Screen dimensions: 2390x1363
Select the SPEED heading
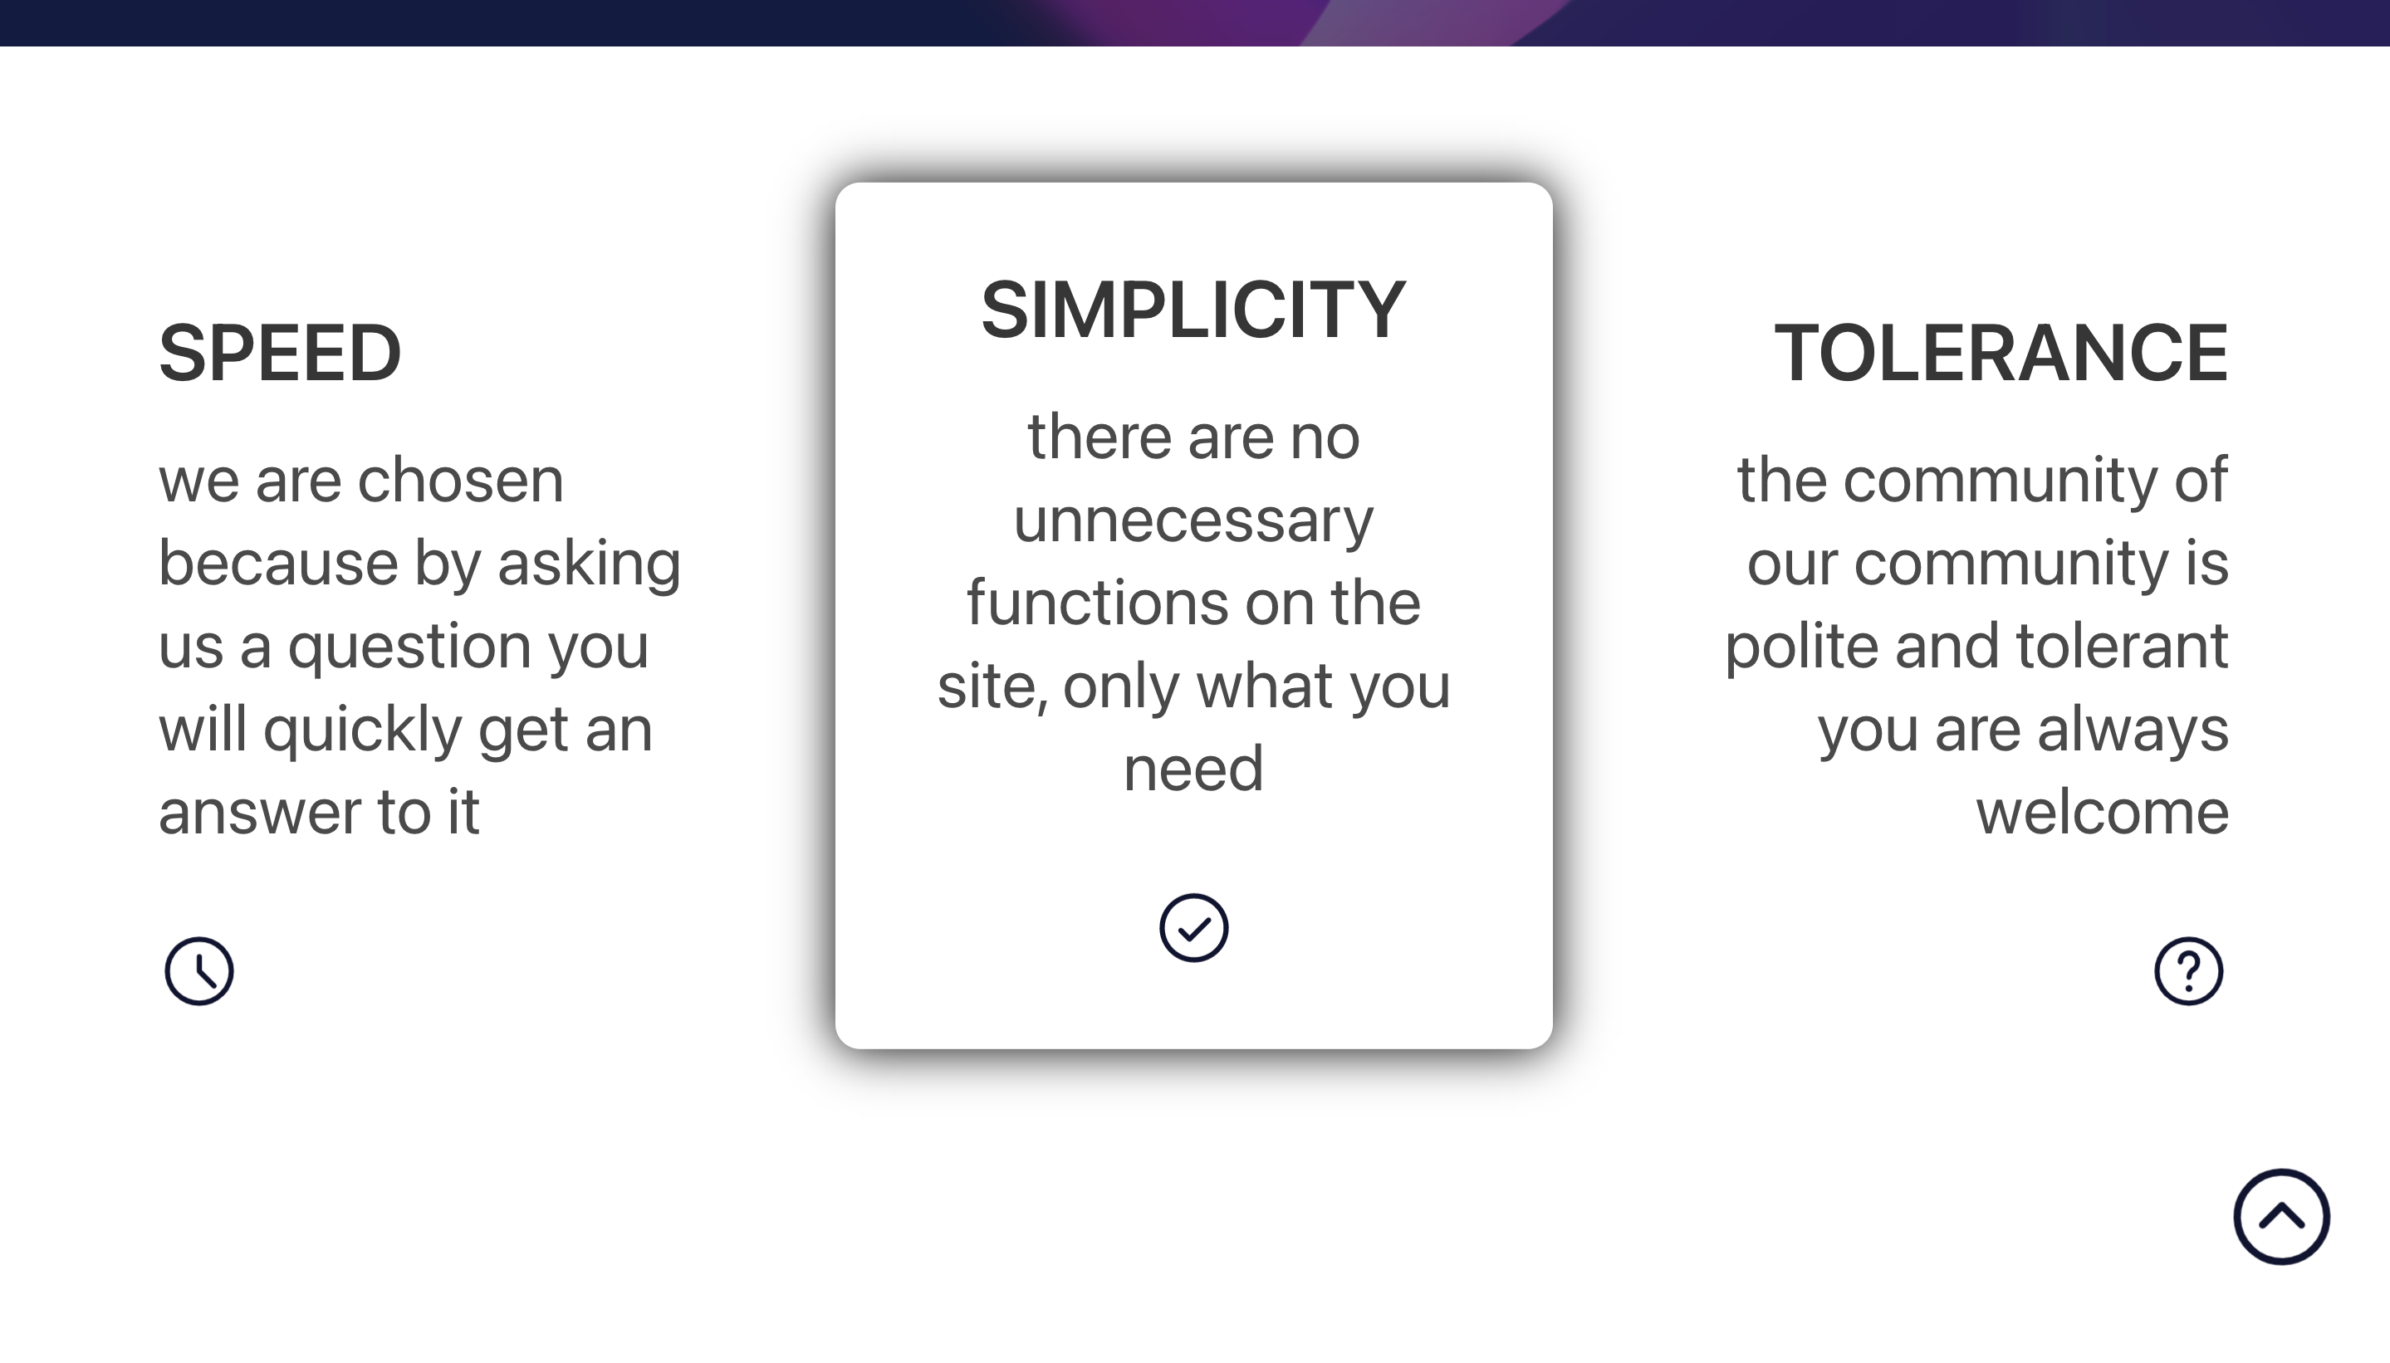point(280,353)
